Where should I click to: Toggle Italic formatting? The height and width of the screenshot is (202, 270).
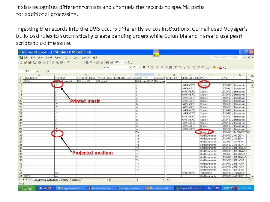point(148,67)
